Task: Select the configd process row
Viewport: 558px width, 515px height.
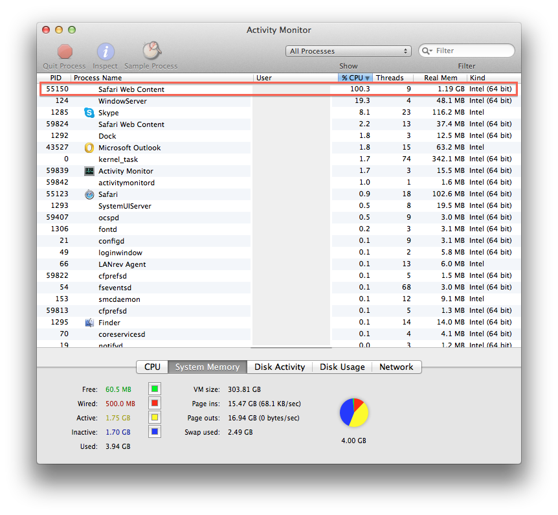Action: 278,241
